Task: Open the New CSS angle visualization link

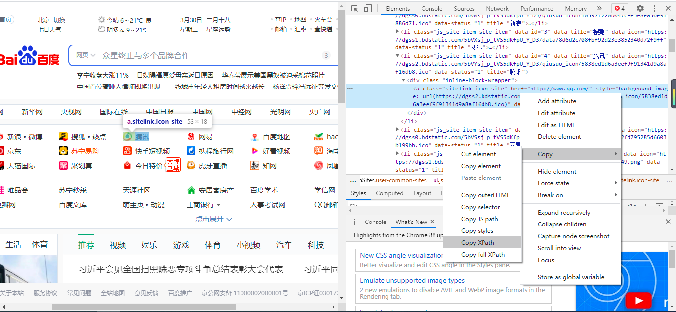Action: 401,255
